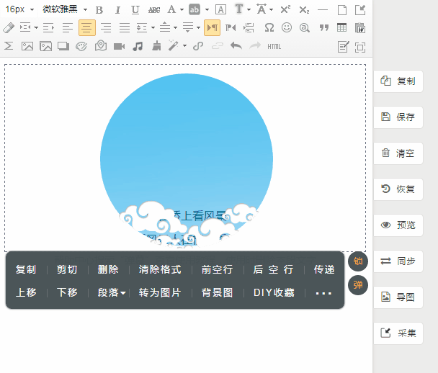438x373 pixels.
Task: Toggle left-to-right text direction
Action: (212, 27)
